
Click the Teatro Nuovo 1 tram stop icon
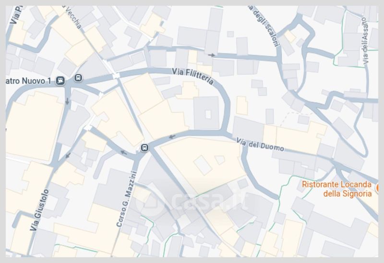pos(60,80)
